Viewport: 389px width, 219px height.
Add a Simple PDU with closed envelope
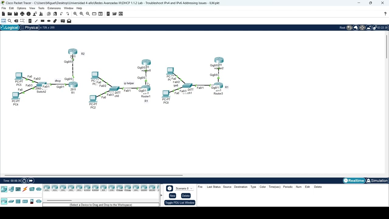pos(63,21)
